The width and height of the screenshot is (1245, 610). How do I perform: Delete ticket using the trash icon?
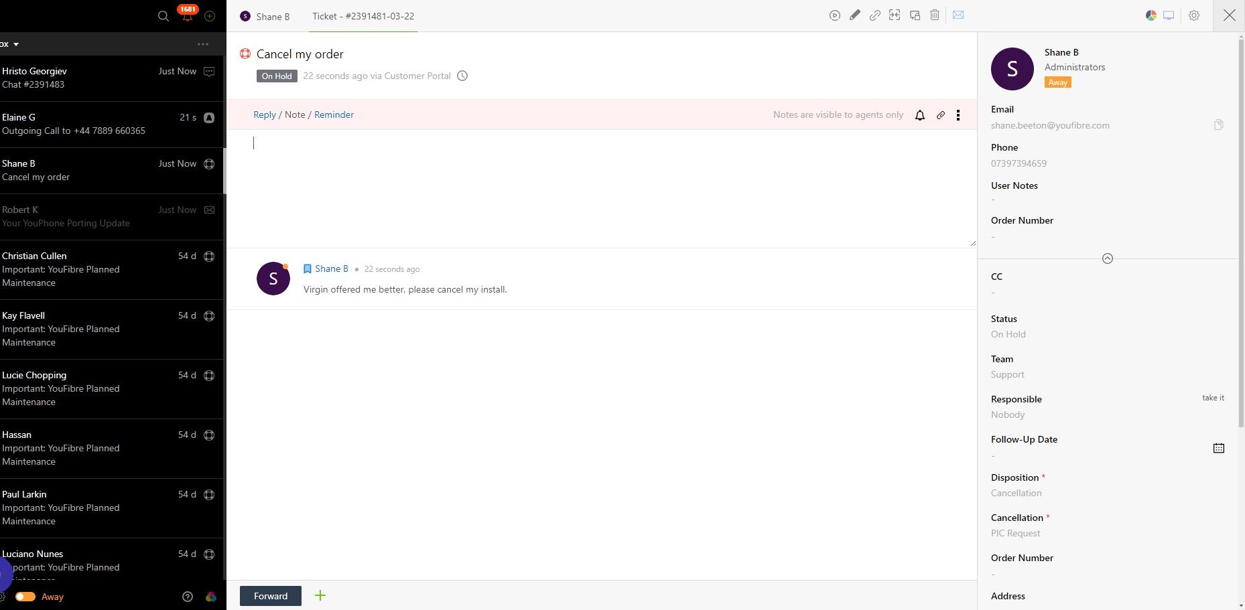[x=935, y=15]
